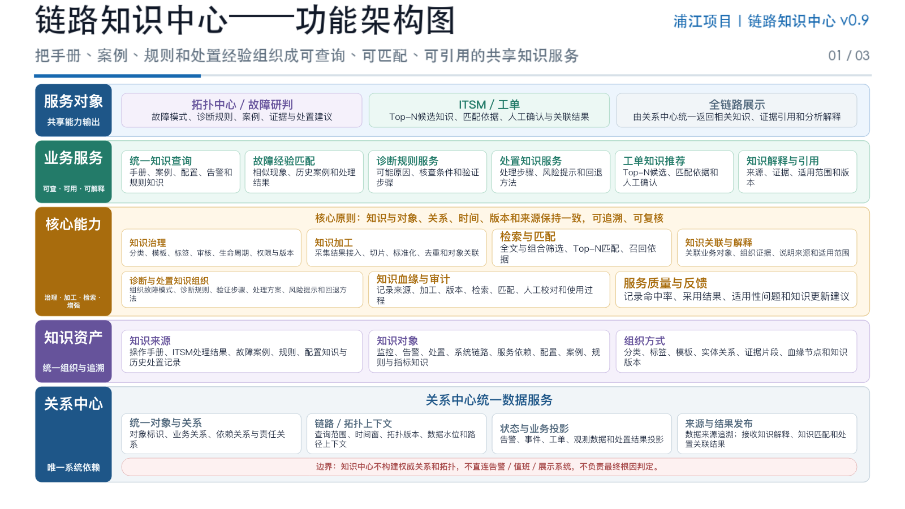Select the 知识关联与解释 card
The height and width of the screenshot is (509, 905).
(x=767, y=248)
